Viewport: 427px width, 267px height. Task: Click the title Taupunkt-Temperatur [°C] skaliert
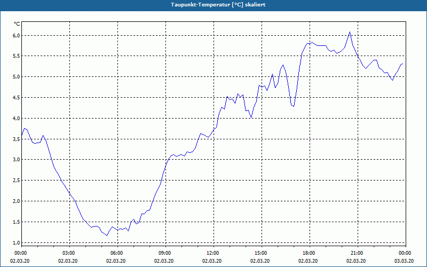pyautogui.click(x=218, y=5)
